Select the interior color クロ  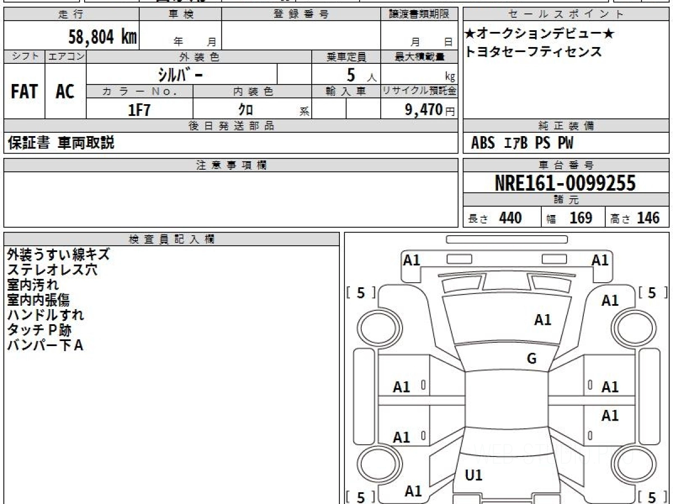[246, 109]
